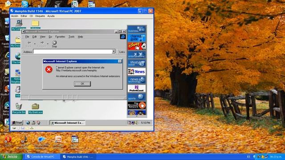Expand the Forward history dropdown arrow
Image resolution: width=285 pixels, height=160 pixels.
[48, 44]
